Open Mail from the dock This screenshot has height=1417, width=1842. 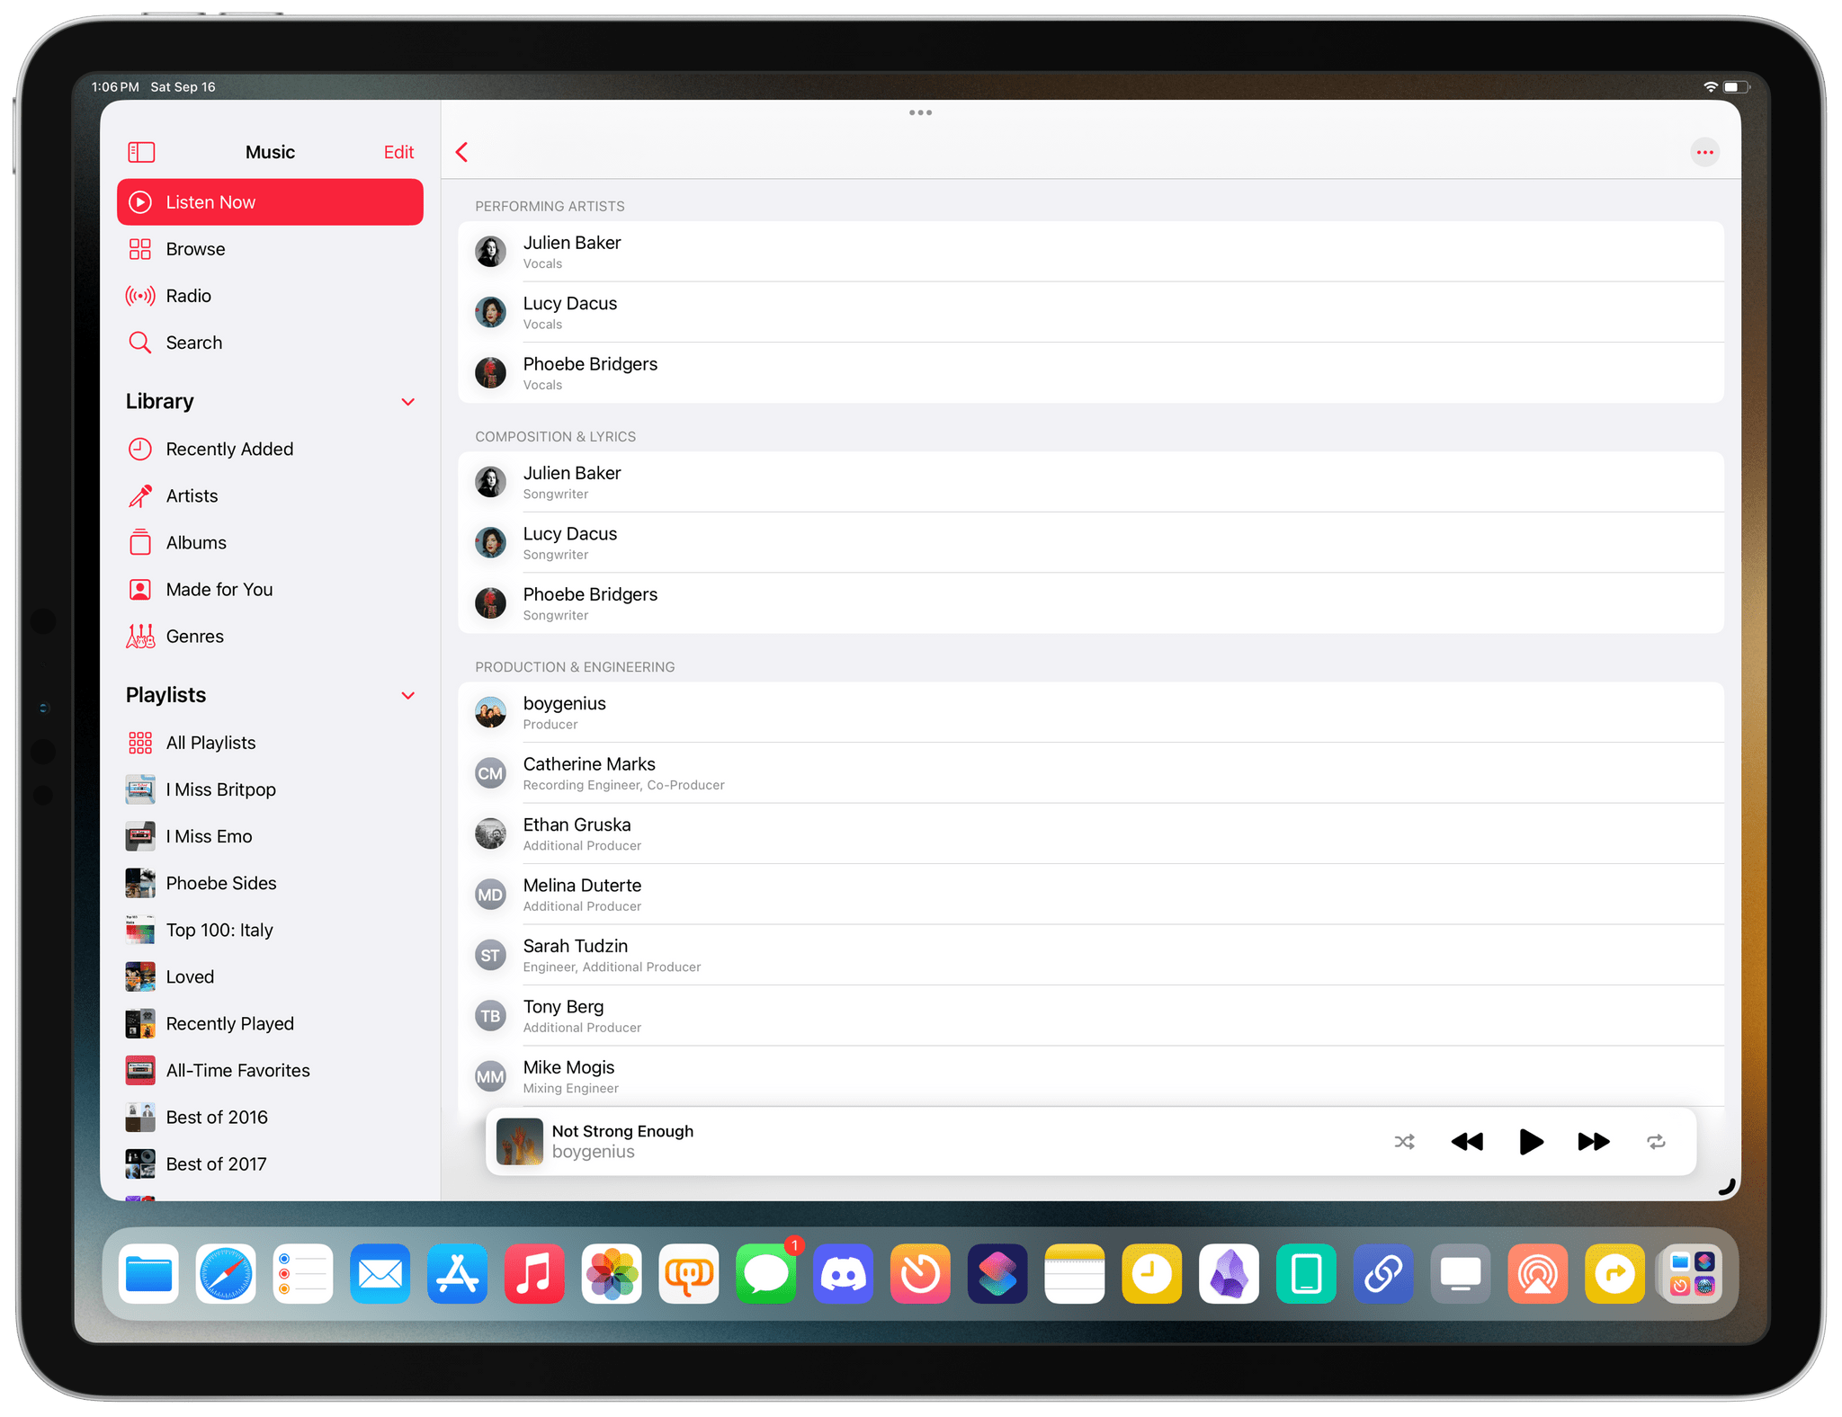click(x=380, y=1274)
